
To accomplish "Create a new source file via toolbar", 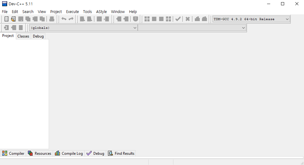I will tap(7, 19).
